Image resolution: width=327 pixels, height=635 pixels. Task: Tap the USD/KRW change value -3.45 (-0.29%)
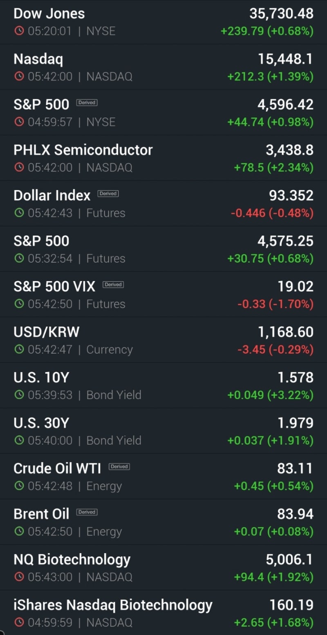point(275,349)
